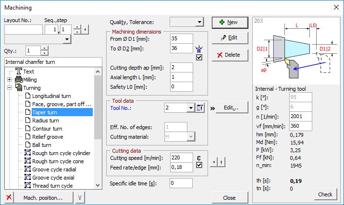The height and width of the screenshot is (205, 344).
Task: Click the Text icon in operations tree
Action: [x=19, y=72]
